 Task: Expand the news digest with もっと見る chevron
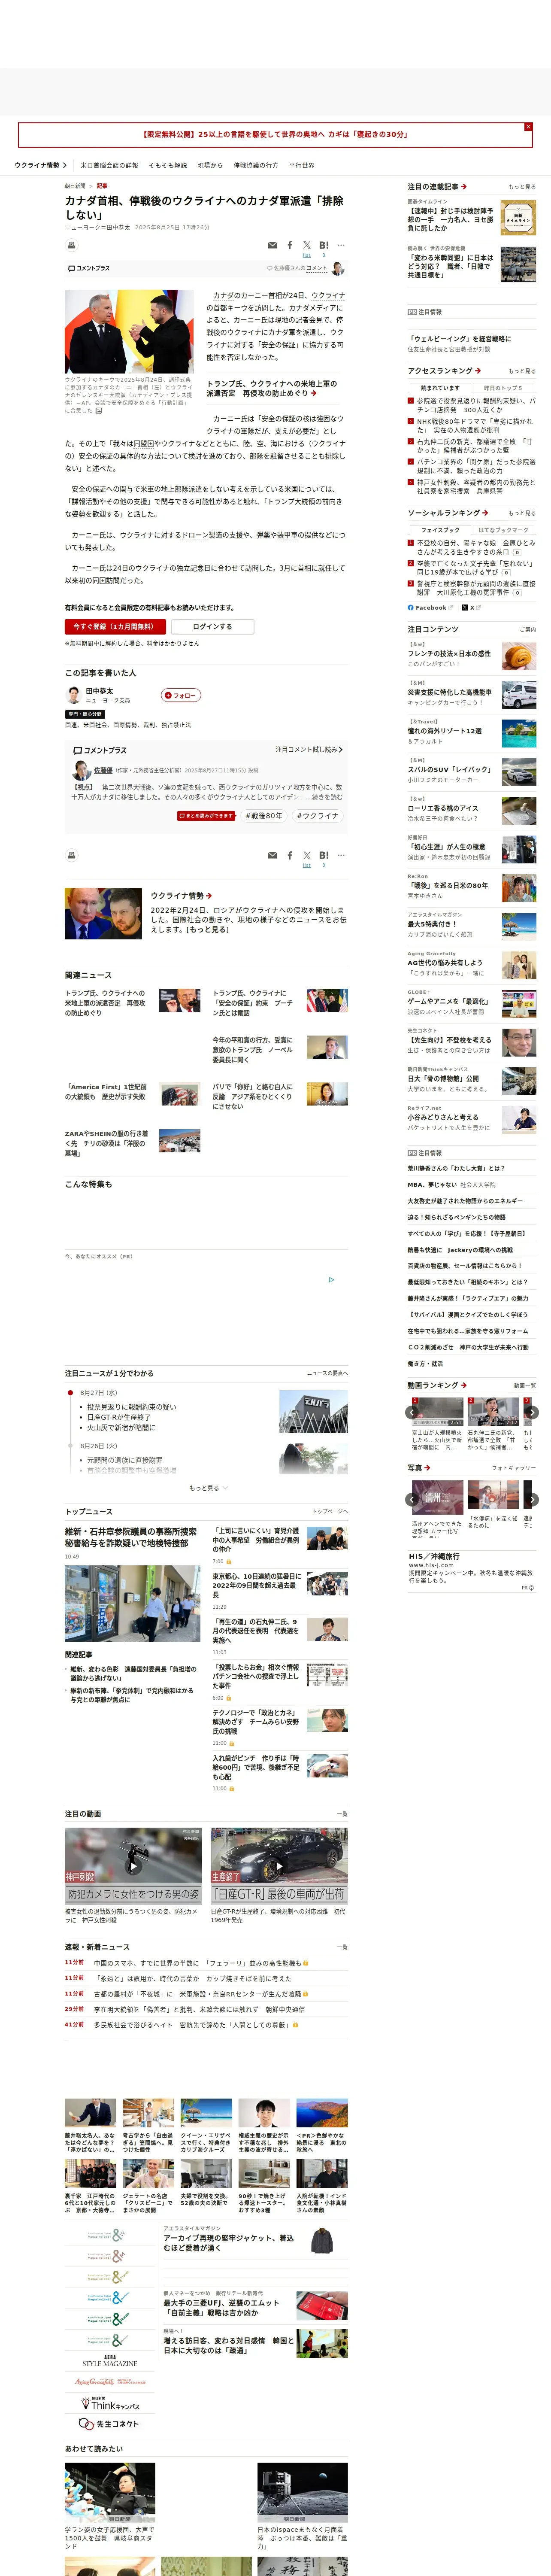pos(208,1488)
